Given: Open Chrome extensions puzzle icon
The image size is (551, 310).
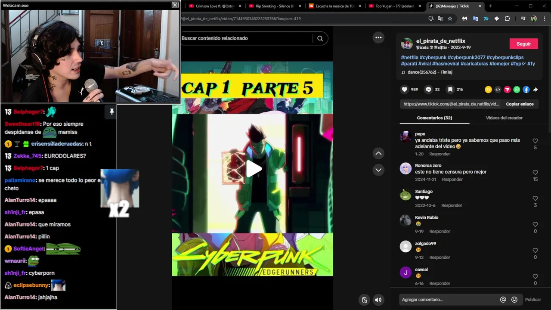Looking at the screenshot, I should [x=507, y=19].
